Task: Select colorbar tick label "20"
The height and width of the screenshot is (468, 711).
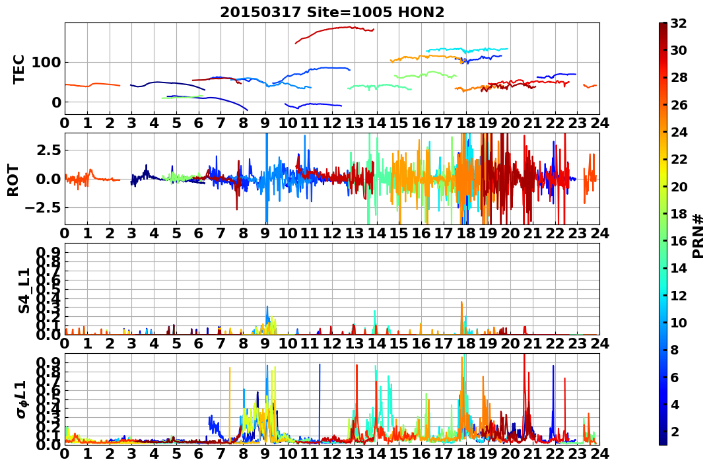Action: click(679, 186)
